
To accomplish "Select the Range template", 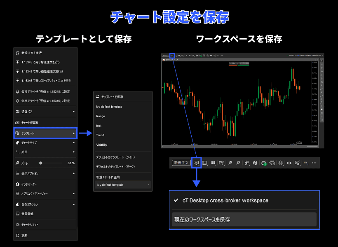I will (x=123, y=116).
